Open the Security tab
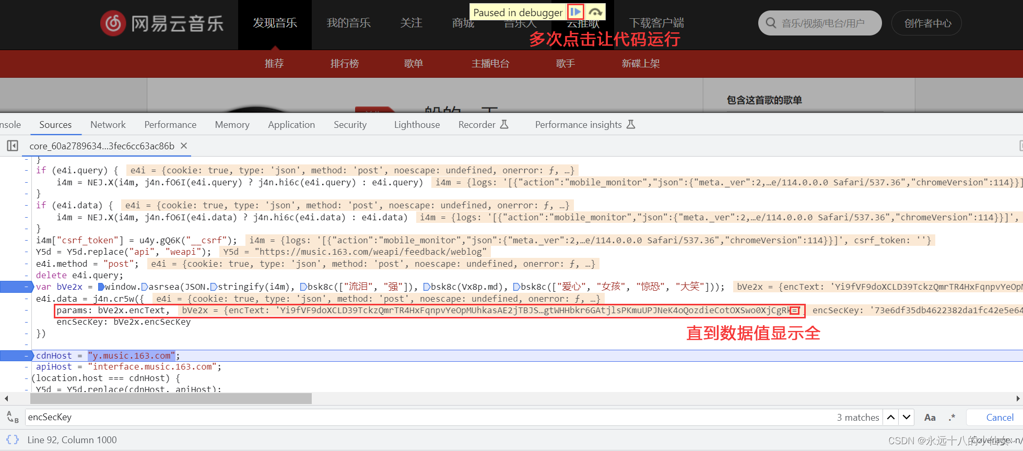Image resolution: width=1023 pixels, height=451 pixels. (x=350, y=124)
